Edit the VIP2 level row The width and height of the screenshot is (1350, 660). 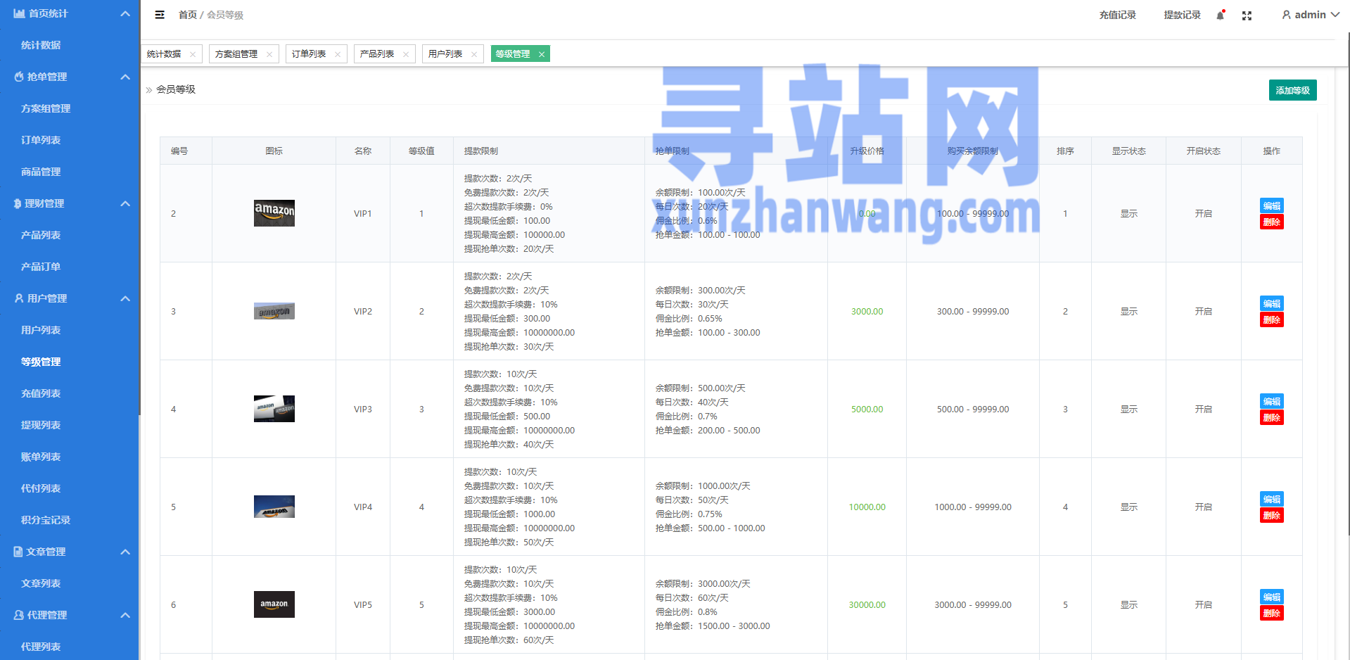[x=1271, y=303]
